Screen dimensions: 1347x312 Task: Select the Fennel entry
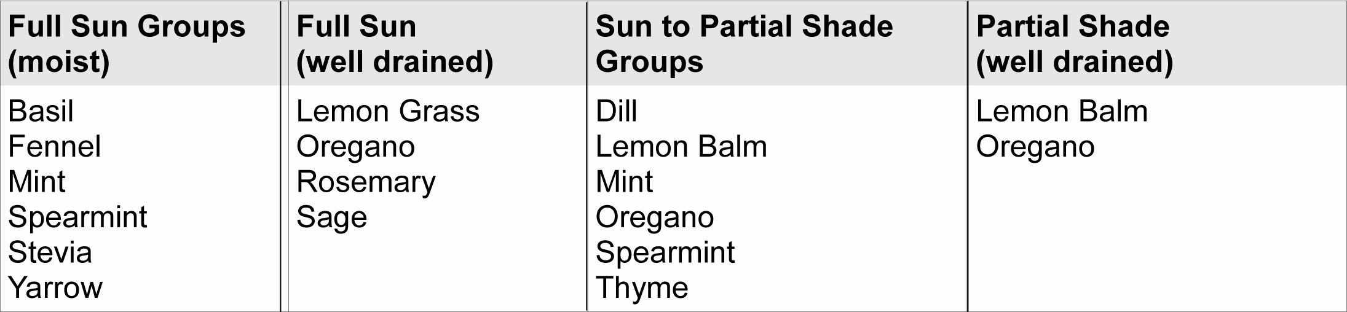coord(54,147)
